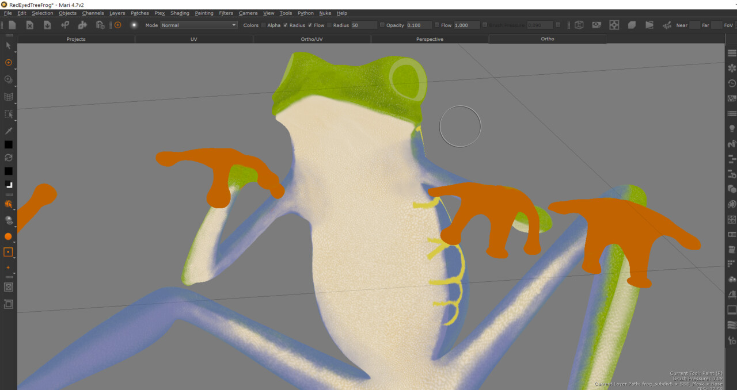Enable the Brush Pressure checkbox
The height and width of the screenshot is (390, 737).
tap(485, 25)
